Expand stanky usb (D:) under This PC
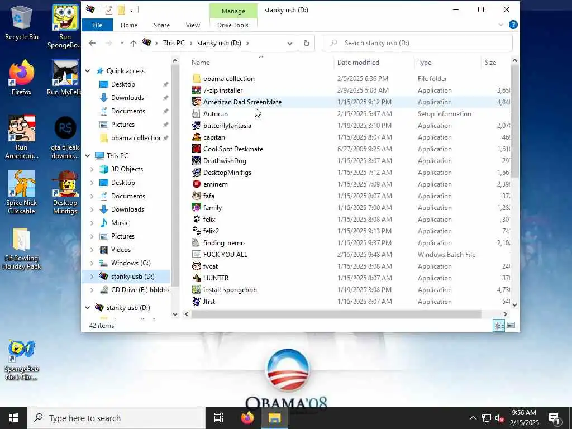This screenshot has width=572, height=429. [92, 277]
